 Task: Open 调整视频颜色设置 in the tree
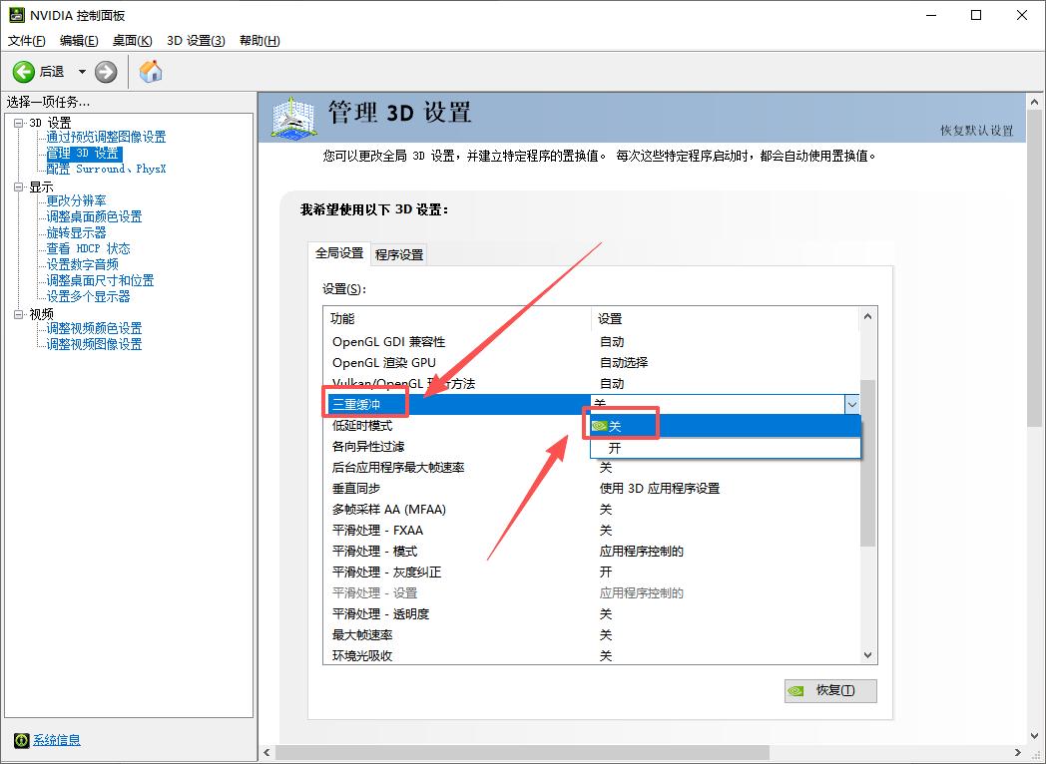pos(94,328)
